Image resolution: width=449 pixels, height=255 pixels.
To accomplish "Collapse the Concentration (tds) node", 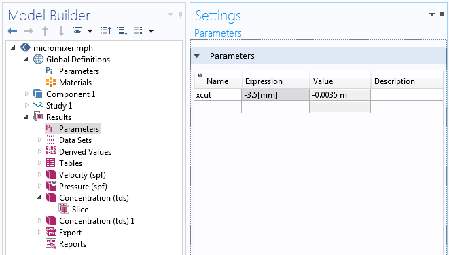I will (39, 197).
